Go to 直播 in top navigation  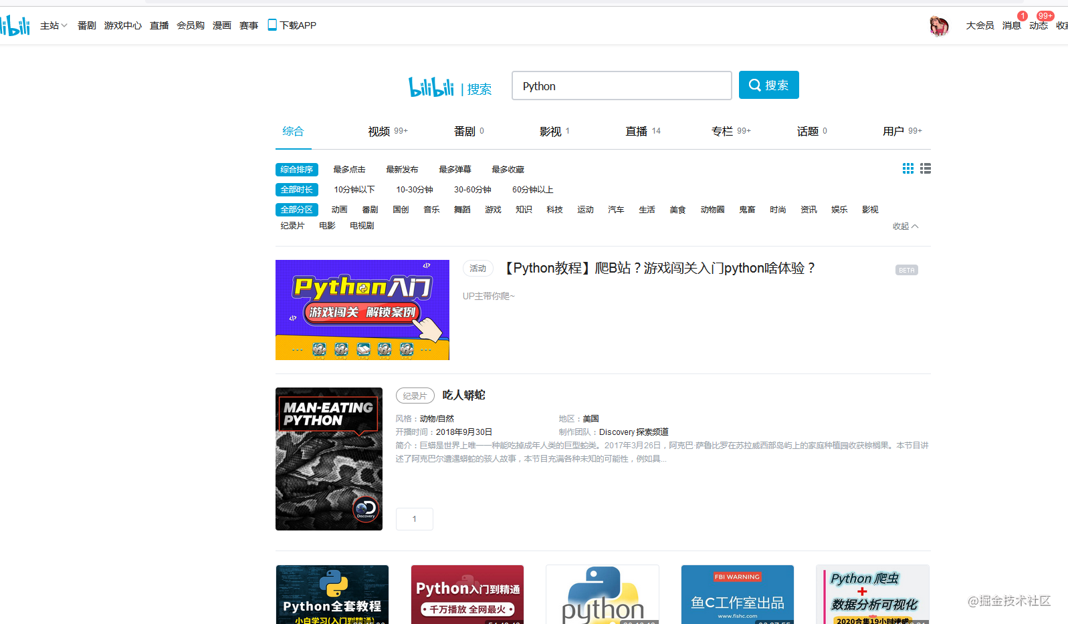[159, 25]
